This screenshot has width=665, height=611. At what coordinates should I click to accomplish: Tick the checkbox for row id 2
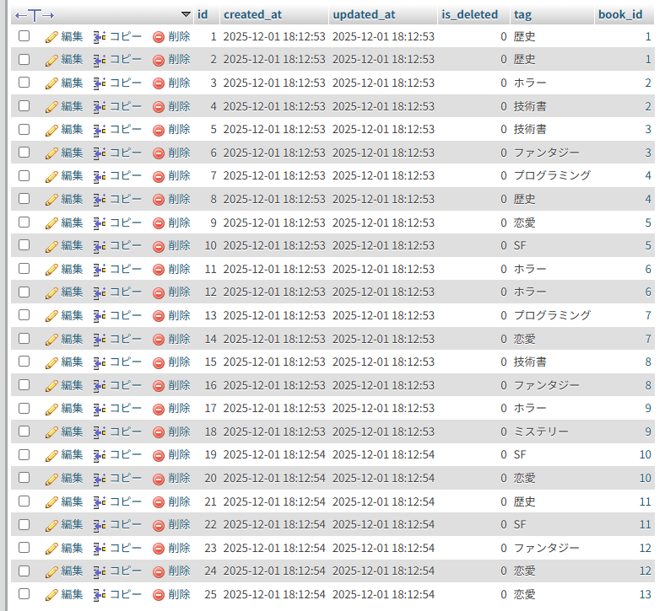[x=24, y=60]
